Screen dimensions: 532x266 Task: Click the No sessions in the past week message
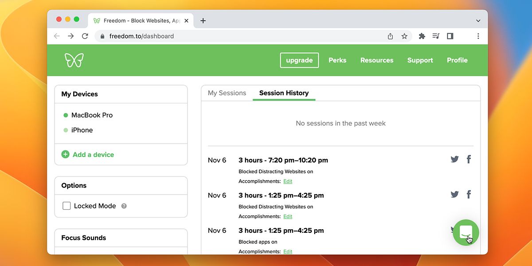click(x=340, y=123)
